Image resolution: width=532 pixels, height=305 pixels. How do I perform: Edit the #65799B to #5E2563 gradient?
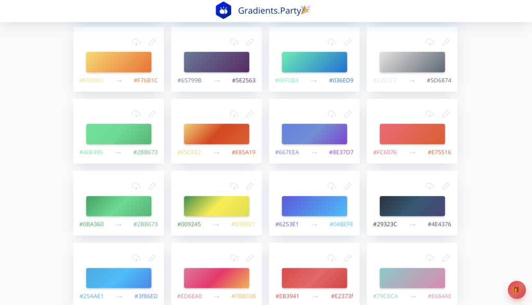pos(250,42)
